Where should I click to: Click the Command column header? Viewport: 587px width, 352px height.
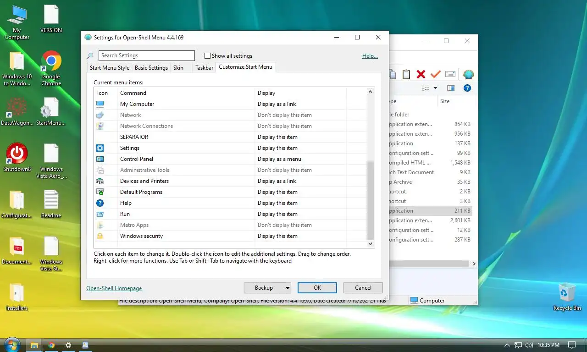[186, 93]
